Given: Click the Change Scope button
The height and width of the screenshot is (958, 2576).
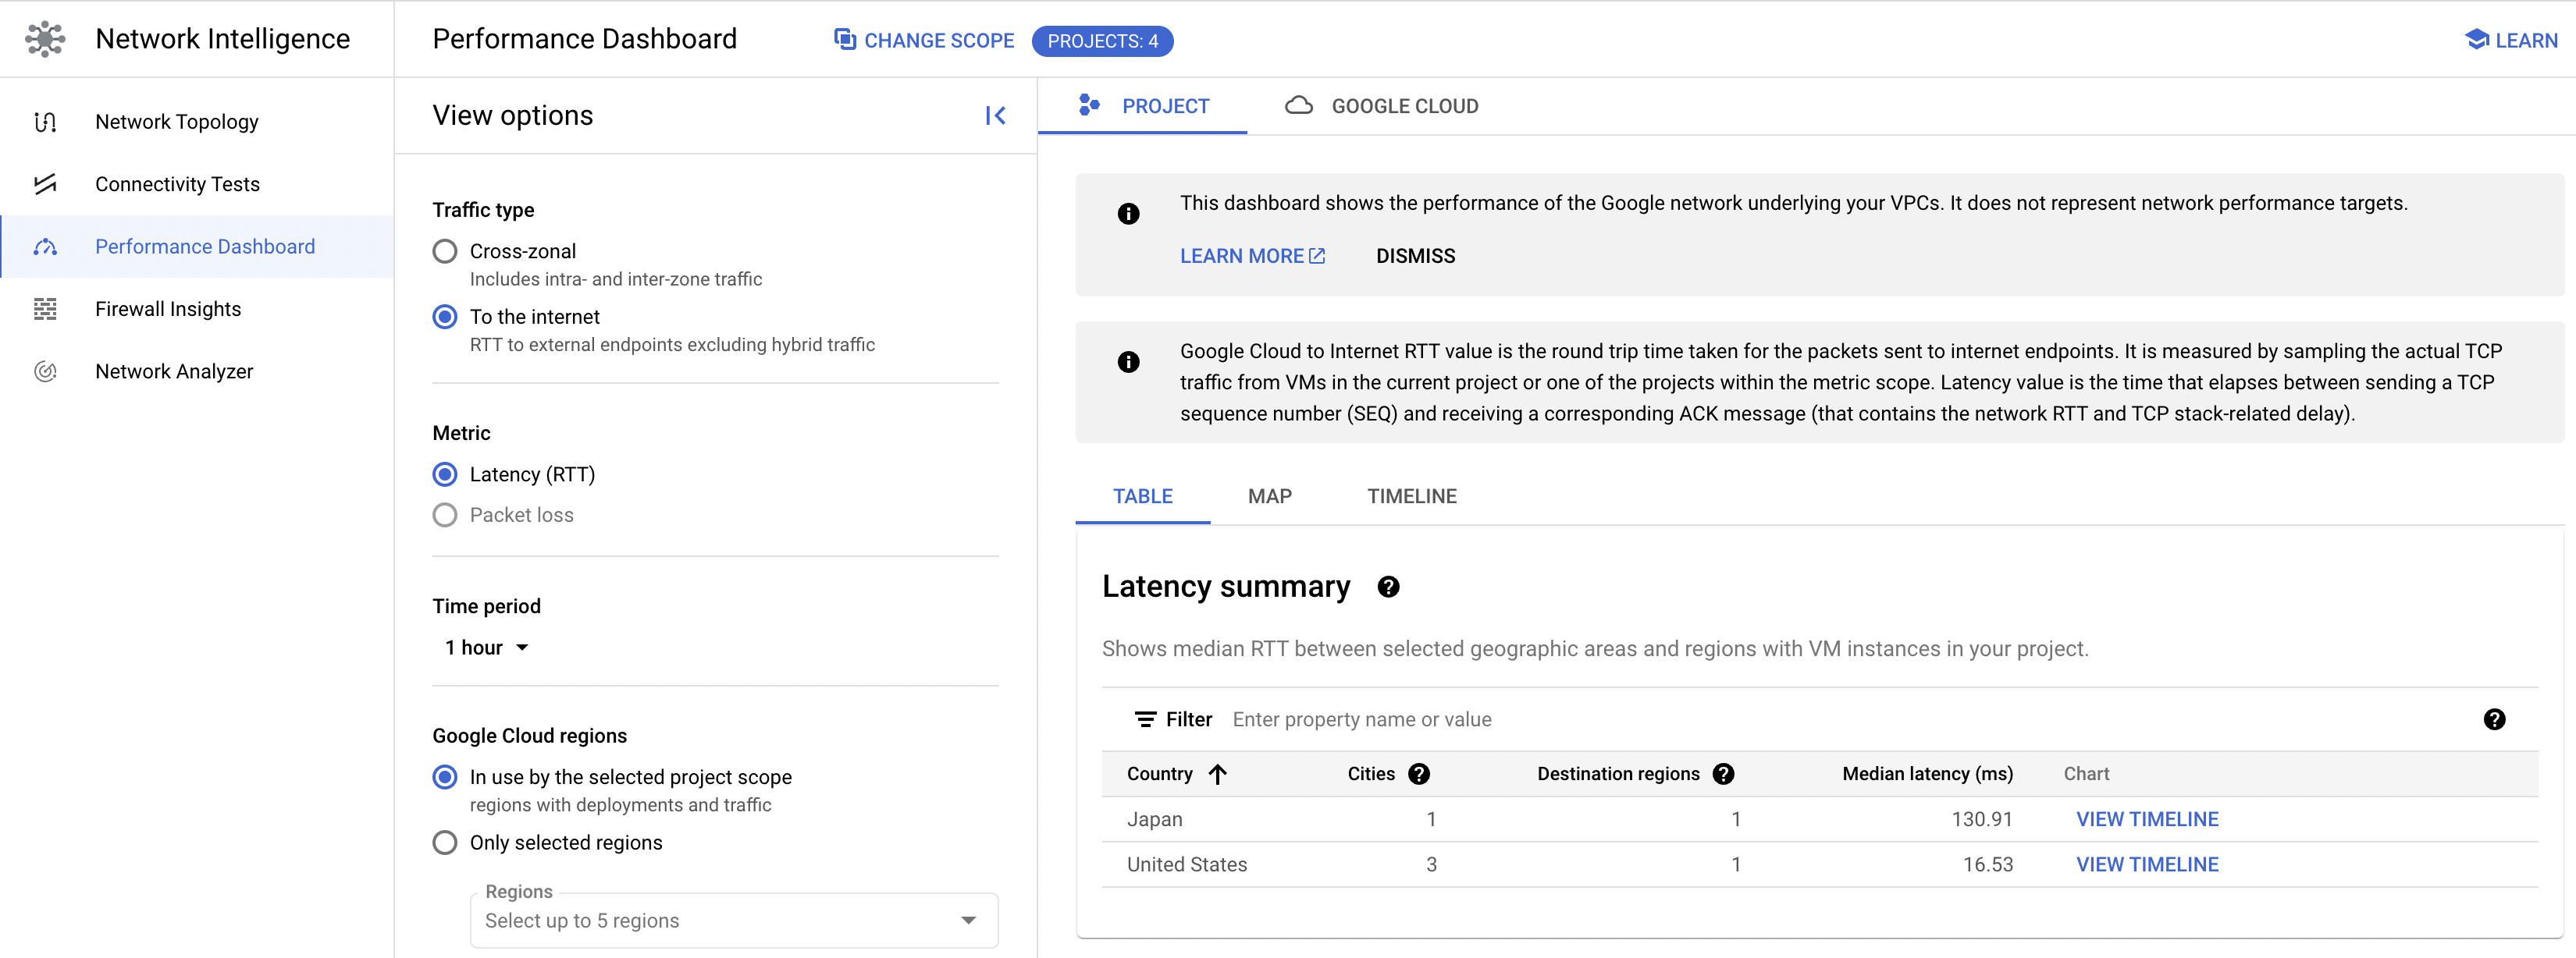Looking at the screenshot, I should click(924, 41).
